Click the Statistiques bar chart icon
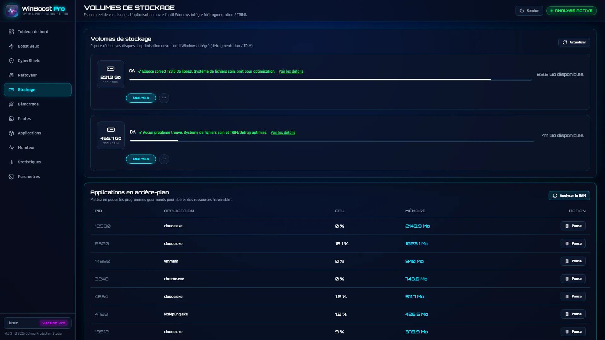Screen dimensions: 605x340 tap(11, 162)
